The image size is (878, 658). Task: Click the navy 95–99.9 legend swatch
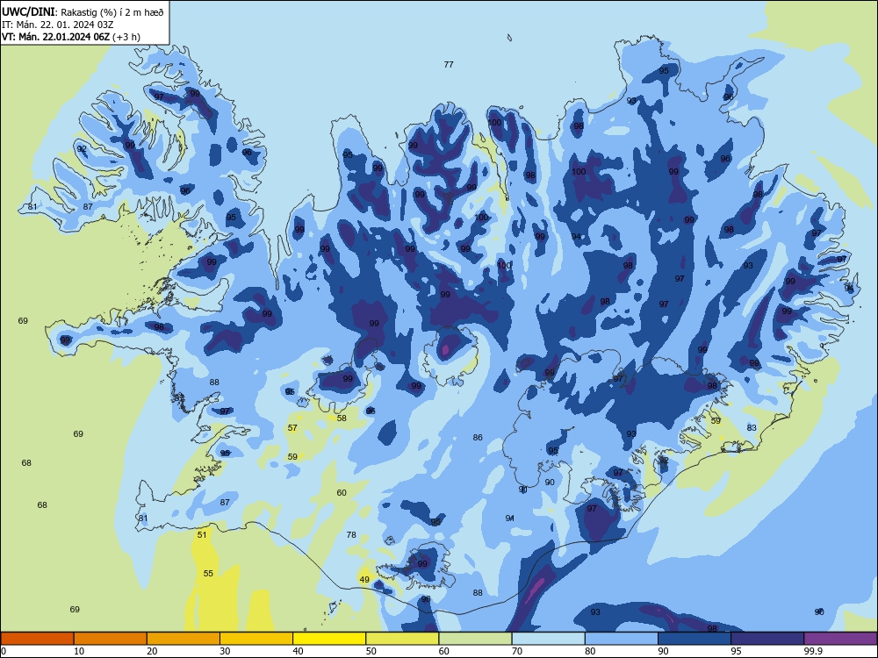767,639
